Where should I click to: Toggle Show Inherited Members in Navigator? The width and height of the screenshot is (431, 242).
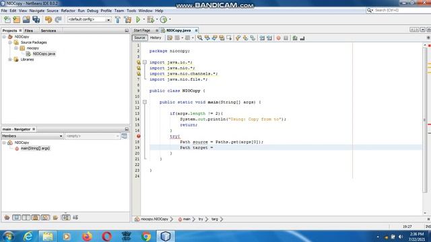point(7,217)
